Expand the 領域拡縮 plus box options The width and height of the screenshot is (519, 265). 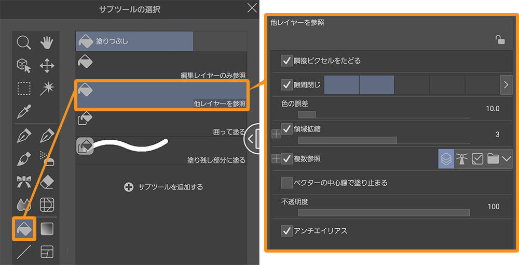[x=276, y=134]
